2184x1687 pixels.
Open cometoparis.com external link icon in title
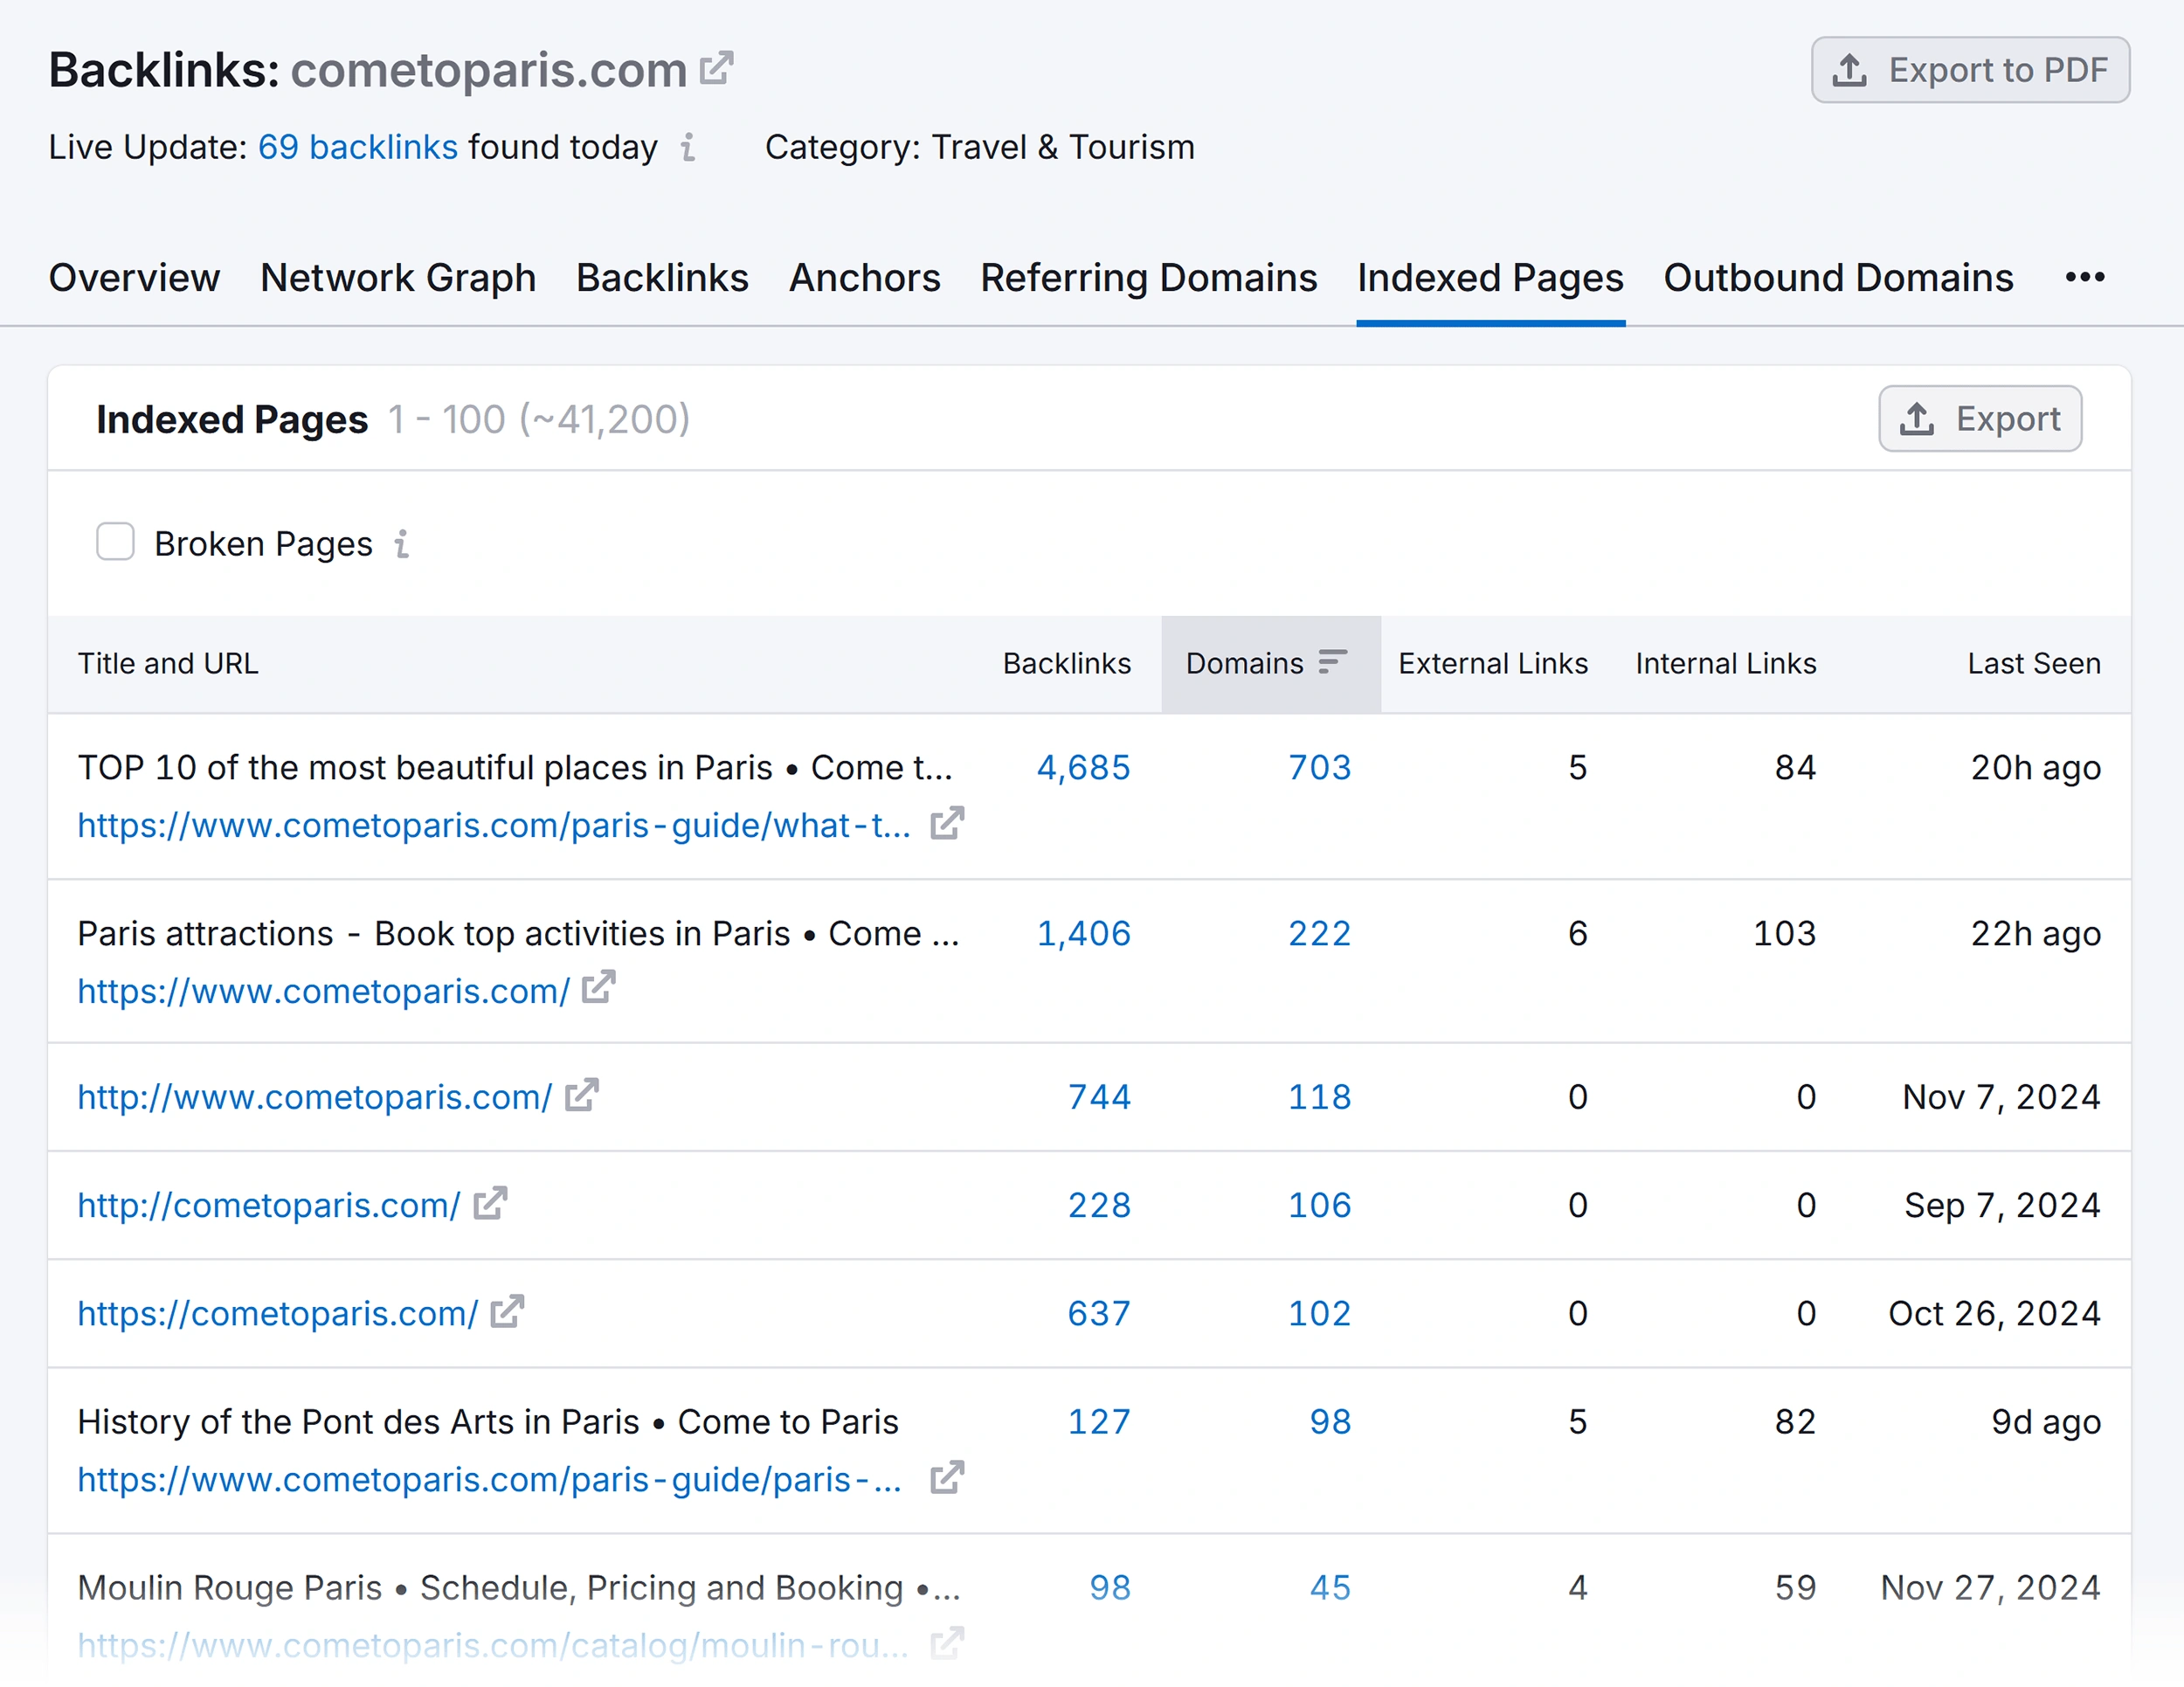point(716,68)
